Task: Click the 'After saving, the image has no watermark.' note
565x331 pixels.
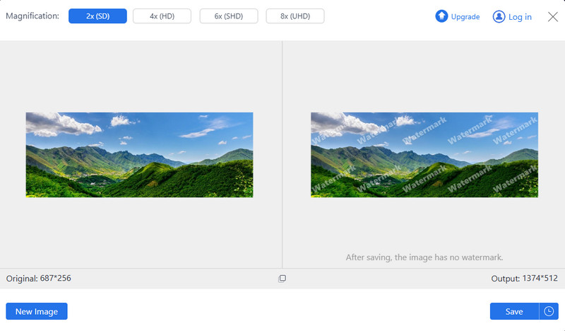Action: click(424, 257)
